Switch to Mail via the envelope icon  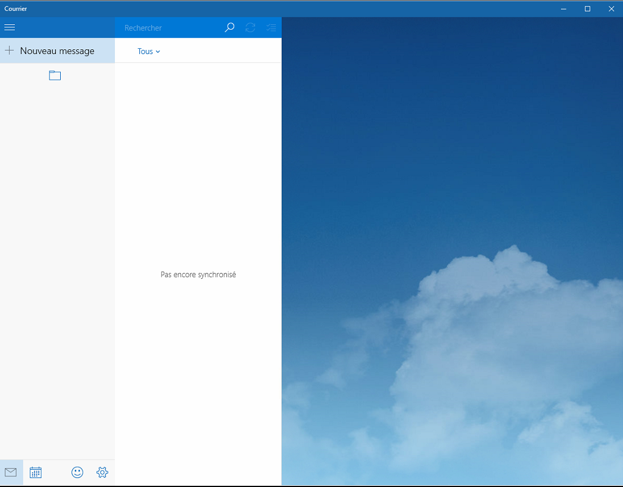10,472
